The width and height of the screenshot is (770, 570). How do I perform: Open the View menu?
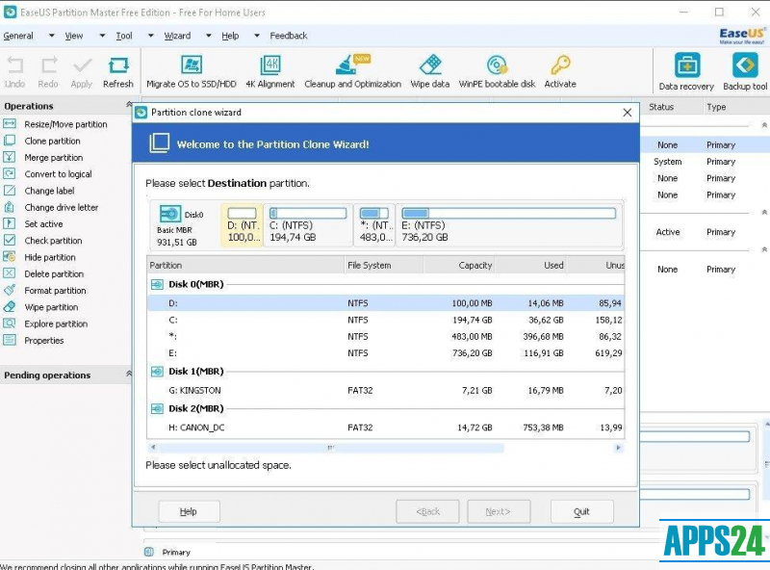click(x=74, y=36)
